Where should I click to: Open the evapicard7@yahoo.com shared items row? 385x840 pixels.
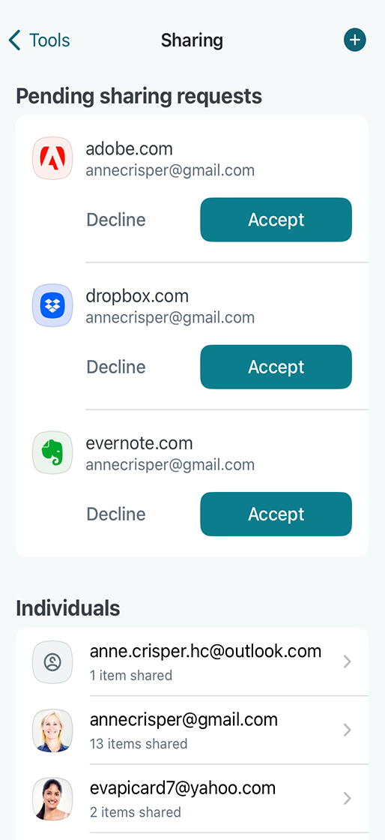coord(192,799)
